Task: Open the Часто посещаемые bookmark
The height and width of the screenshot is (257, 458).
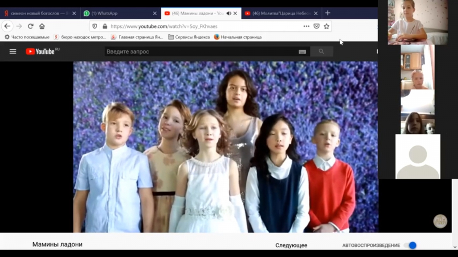Action: [27, 37]
